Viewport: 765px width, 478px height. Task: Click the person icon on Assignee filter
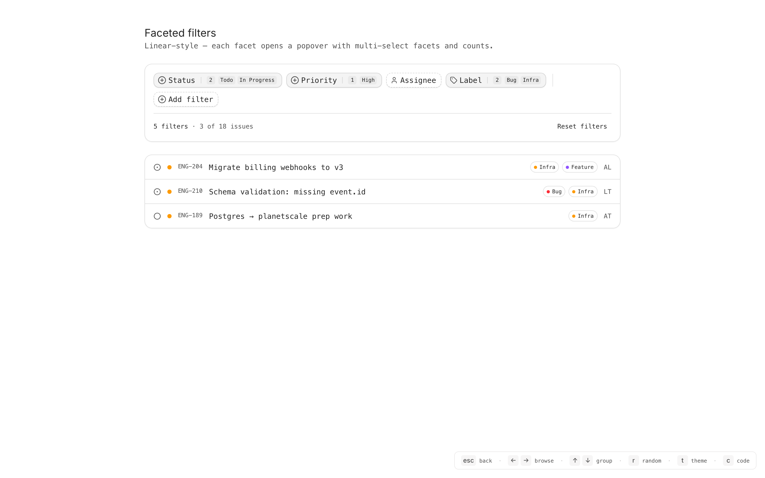(x=394, y=80)
